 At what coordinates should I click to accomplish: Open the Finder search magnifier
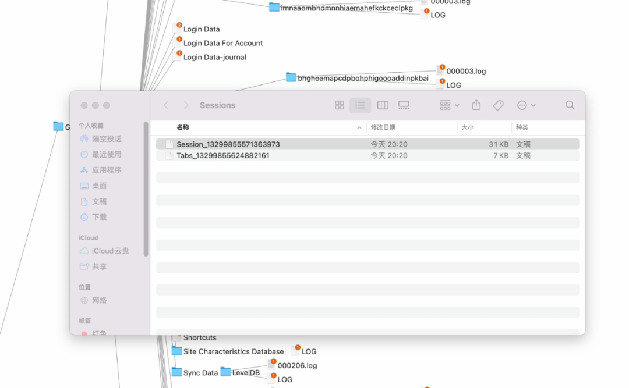pyautogui.click(x=570, y=105)
